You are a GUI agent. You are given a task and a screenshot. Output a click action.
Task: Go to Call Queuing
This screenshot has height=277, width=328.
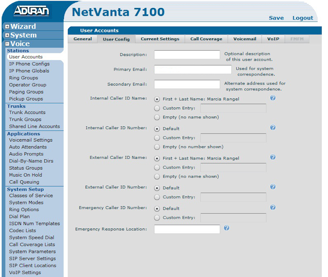pos(24,182)
